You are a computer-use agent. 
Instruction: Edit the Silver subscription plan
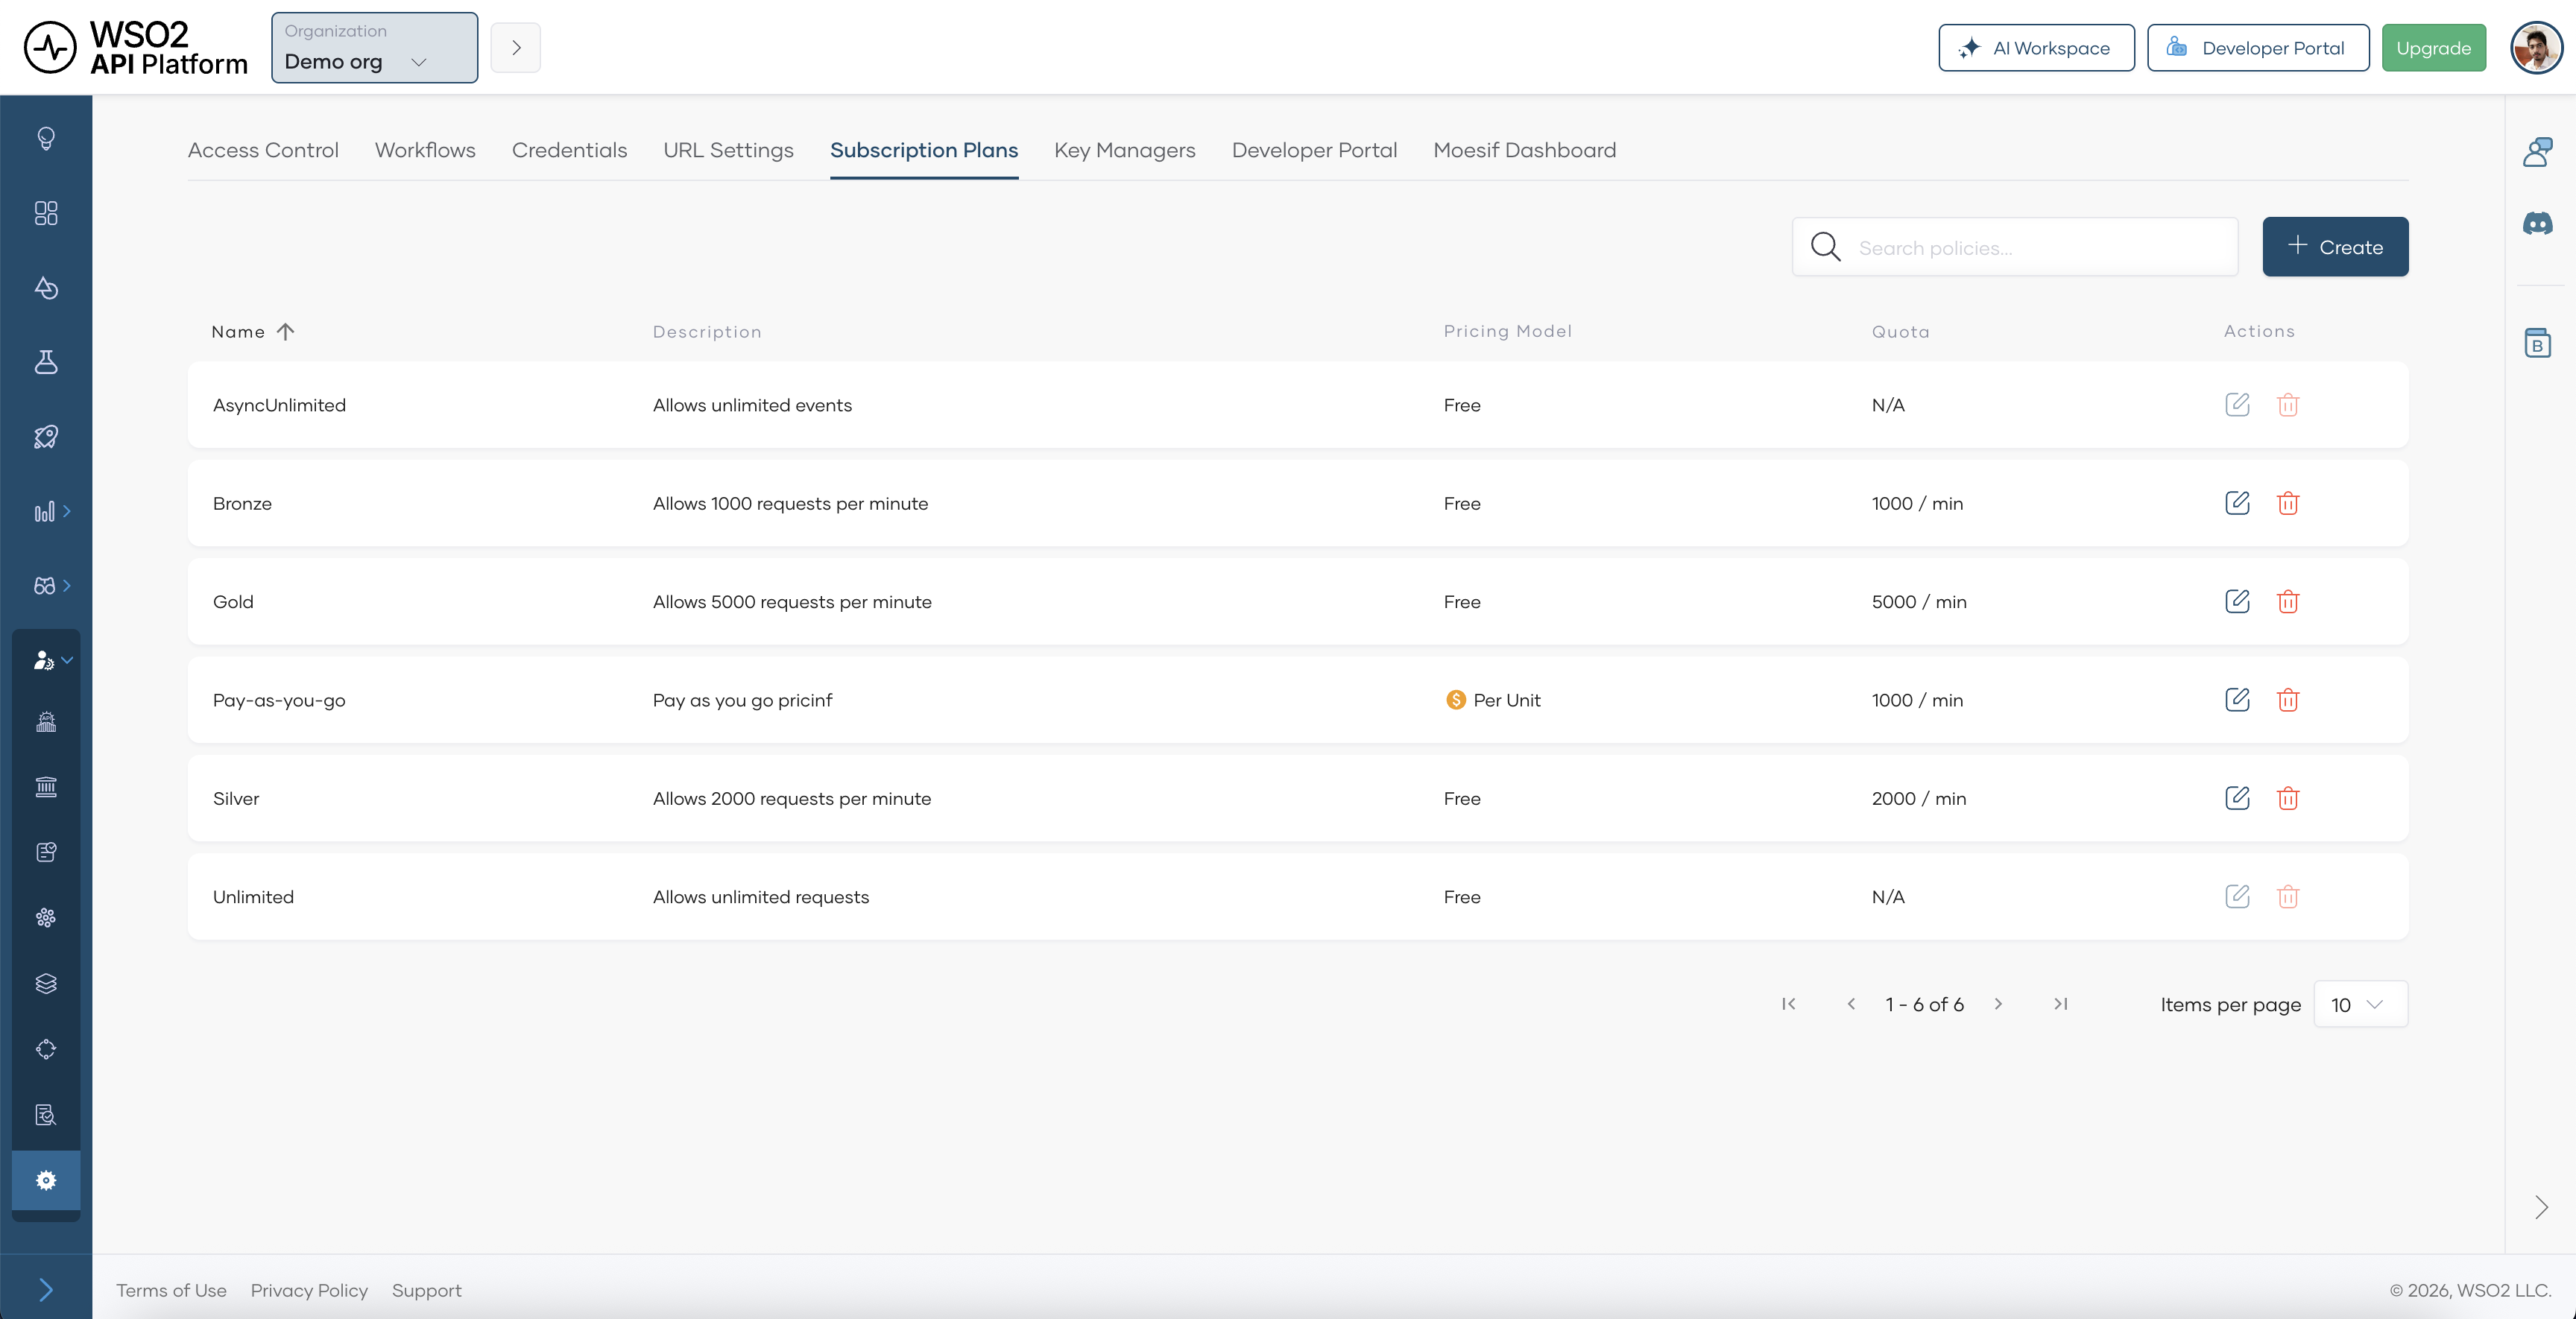pos(2238,798)
